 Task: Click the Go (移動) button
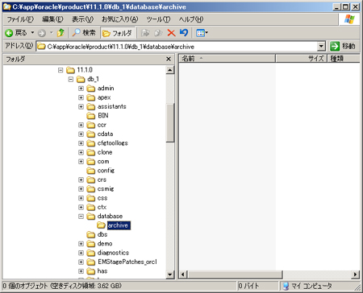tap(343, 46)
